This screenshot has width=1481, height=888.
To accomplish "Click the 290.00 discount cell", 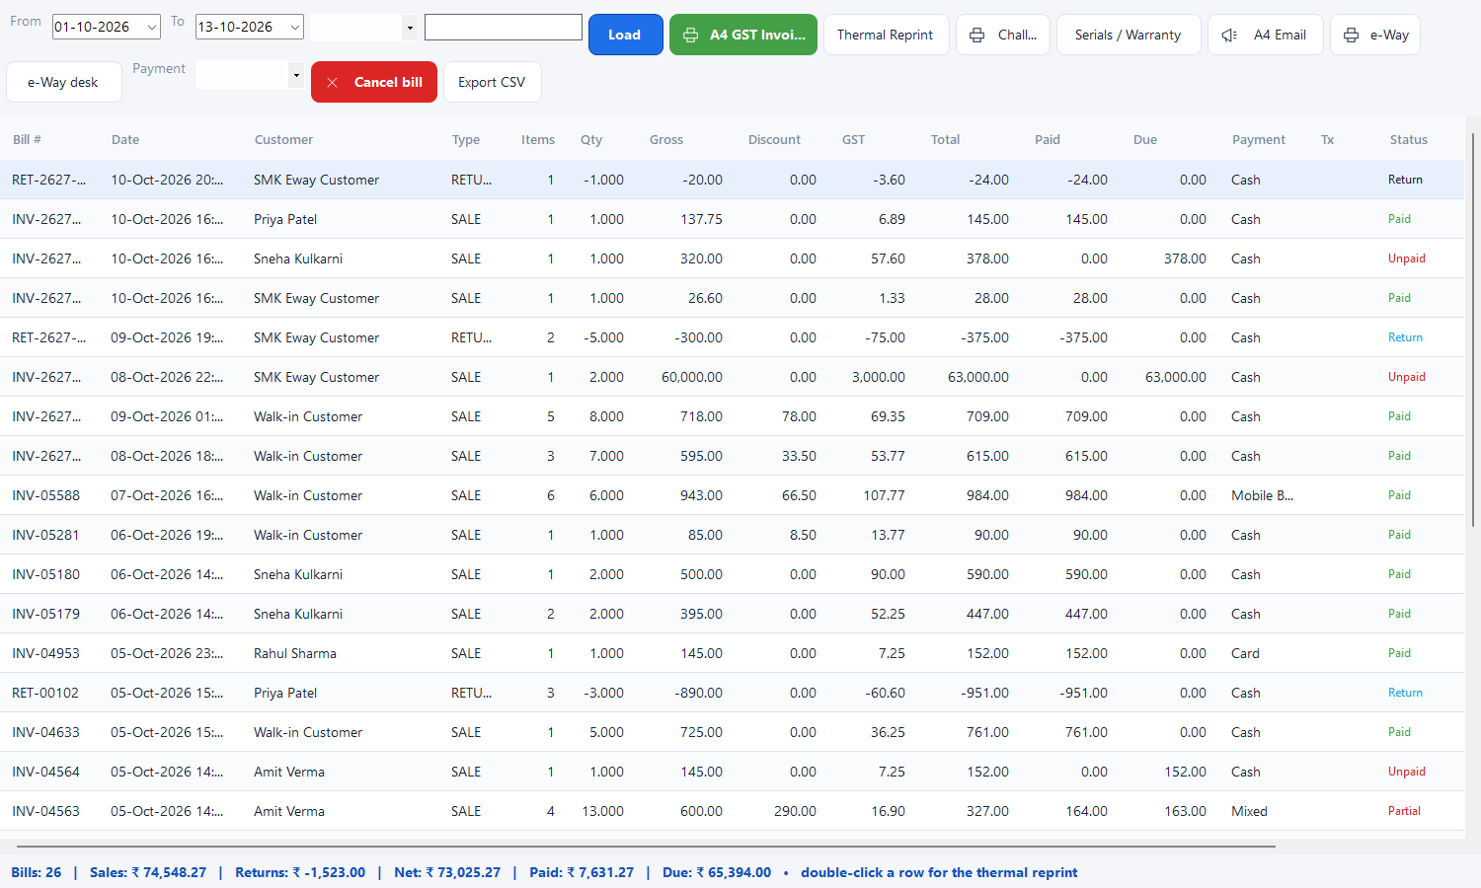I will coord(795,811).
